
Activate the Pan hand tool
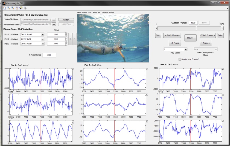click(17, 8)
